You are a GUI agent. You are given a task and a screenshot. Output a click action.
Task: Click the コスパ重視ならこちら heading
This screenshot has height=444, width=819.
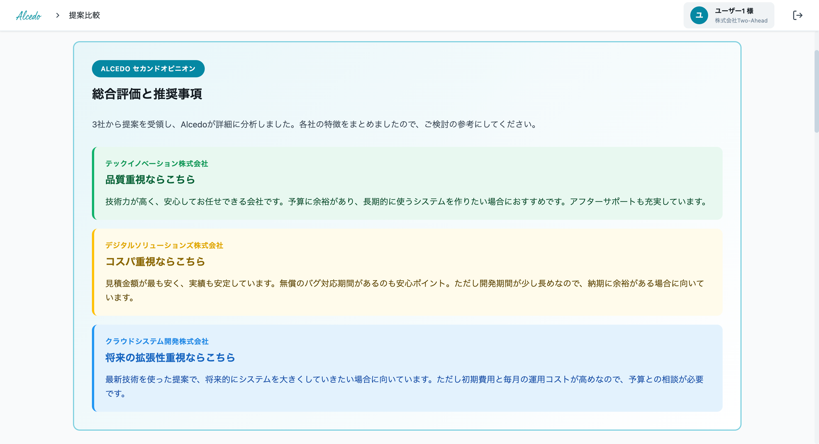point(155,262)
